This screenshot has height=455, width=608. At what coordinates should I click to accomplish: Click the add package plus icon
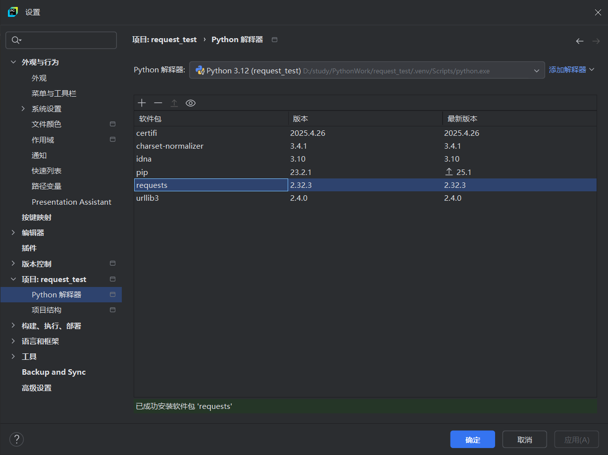[x=142, y=103]
